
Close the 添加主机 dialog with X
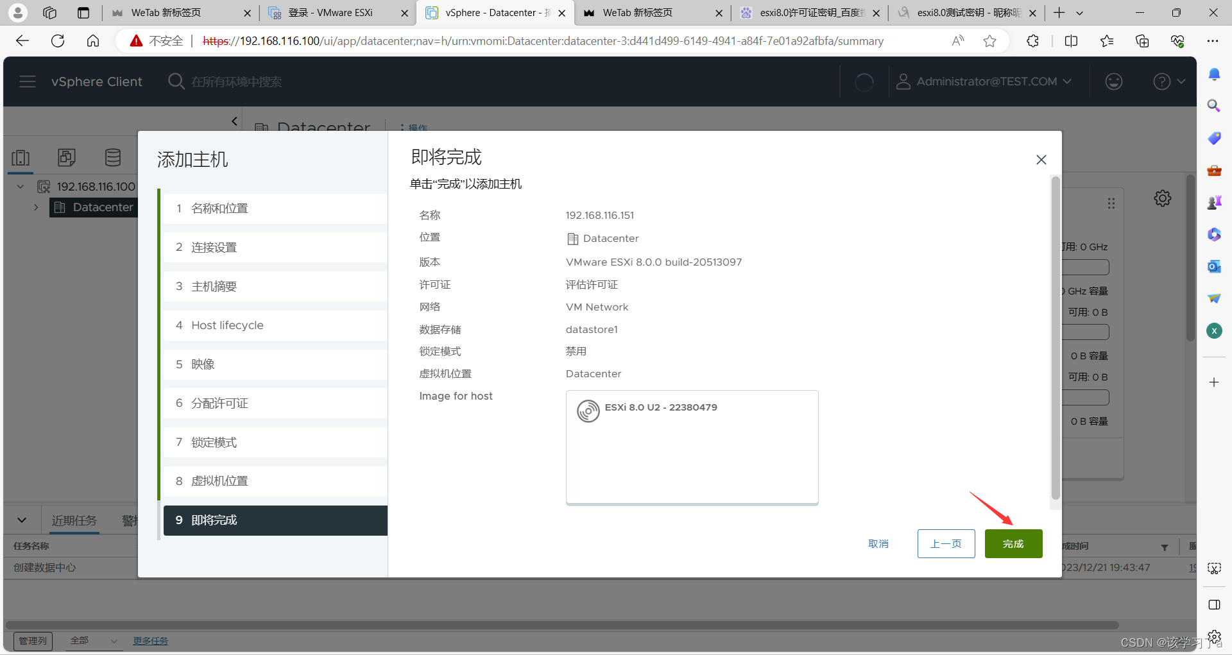(1041, 160)
